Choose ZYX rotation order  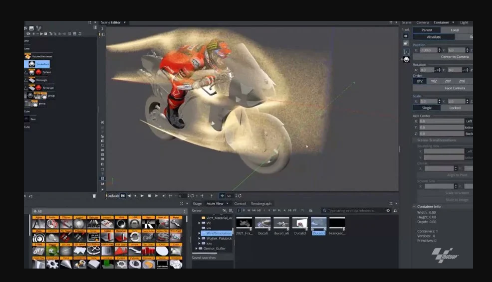(462, 81)
